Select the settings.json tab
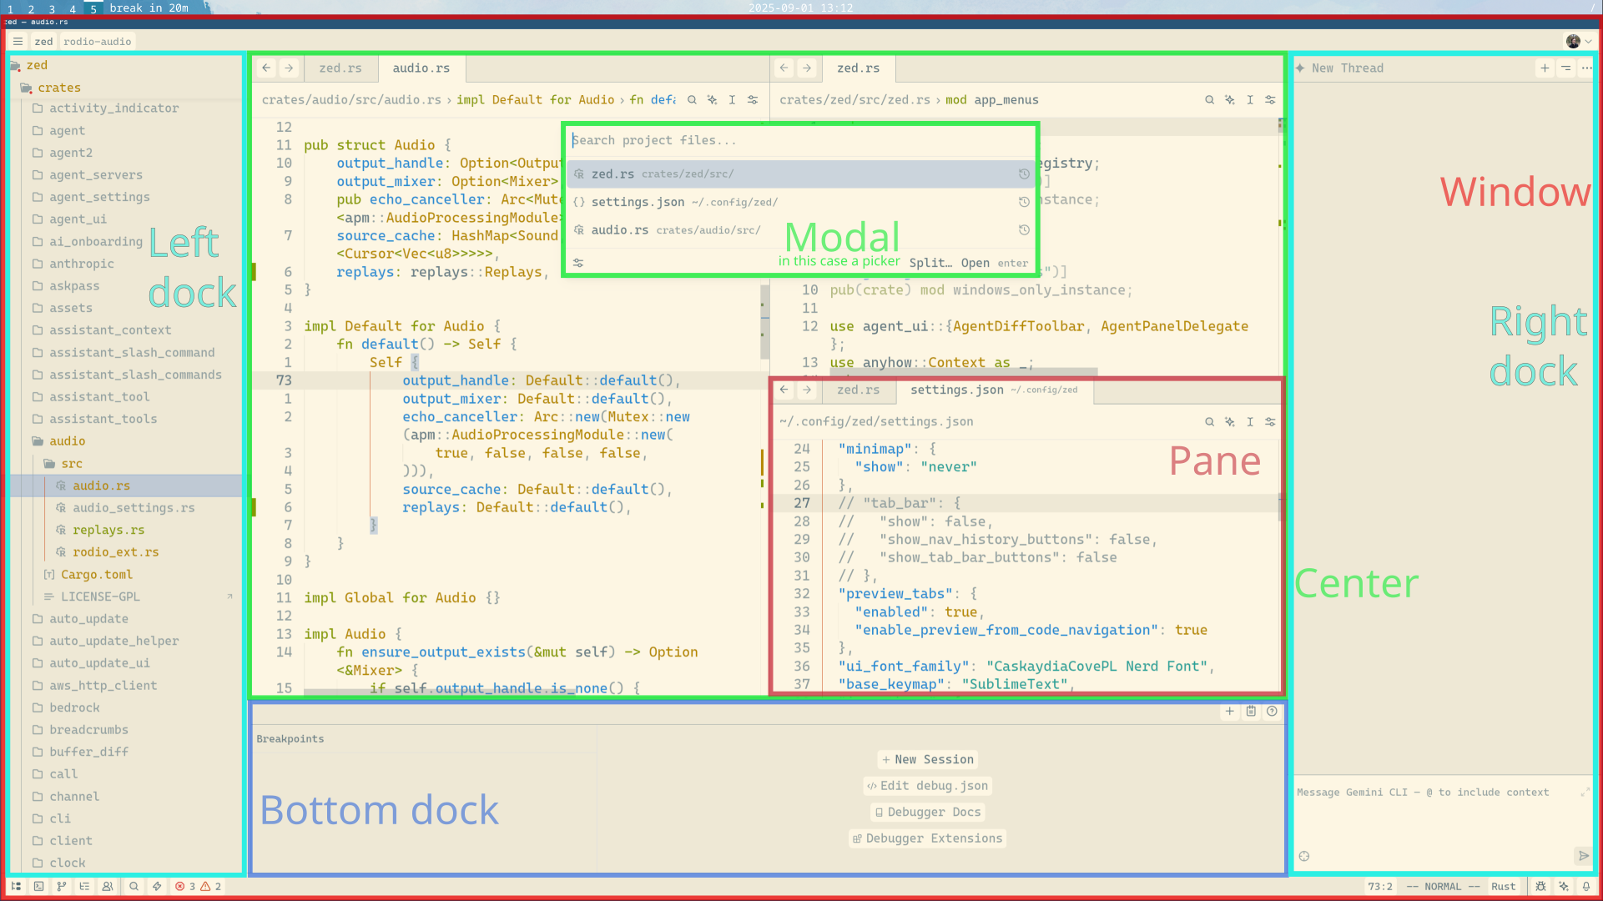Image resolution: width=1603 pixels, height=901 pixels. (x=994, y=390)
